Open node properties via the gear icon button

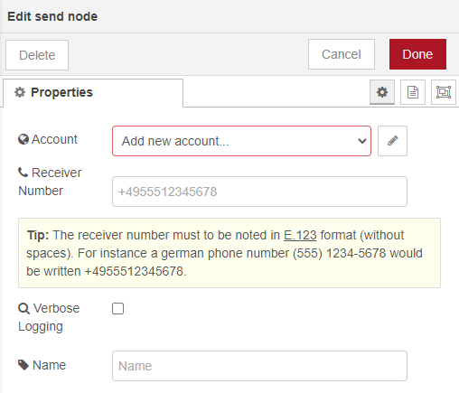pyautogui.click(x=382, y=92)
